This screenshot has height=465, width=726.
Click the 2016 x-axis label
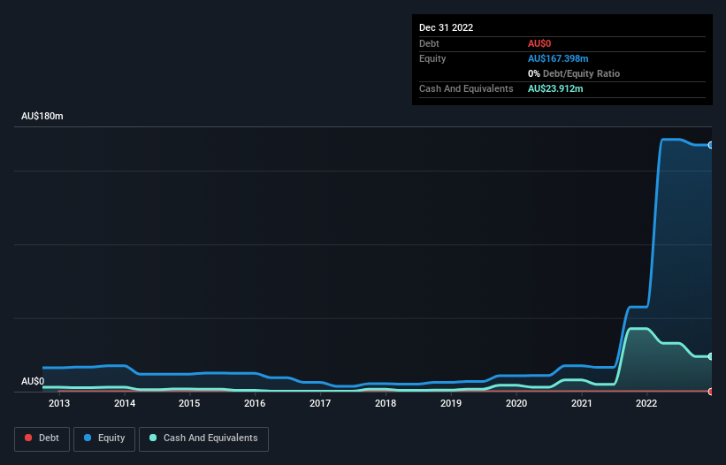[255, 403]
